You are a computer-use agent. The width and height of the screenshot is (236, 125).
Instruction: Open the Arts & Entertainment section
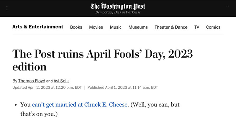point(38,27)
